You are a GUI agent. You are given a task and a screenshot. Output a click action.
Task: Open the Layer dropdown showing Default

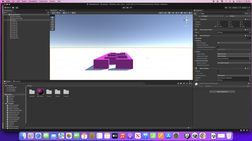(x=240, y=16)
